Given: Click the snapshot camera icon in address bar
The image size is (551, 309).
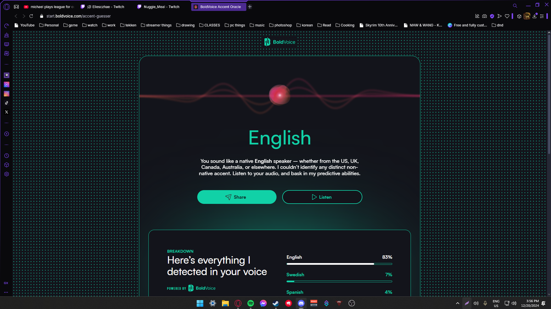Looking at the screenshot, I should (x=484, y=16).
